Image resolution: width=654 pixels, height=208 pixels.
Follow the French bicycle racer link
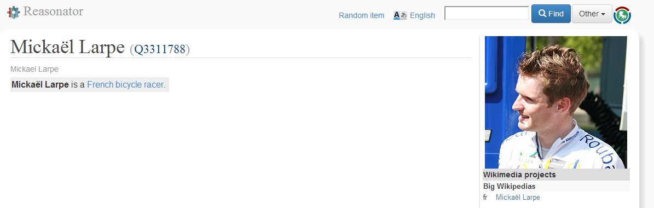tap(125, 85)
